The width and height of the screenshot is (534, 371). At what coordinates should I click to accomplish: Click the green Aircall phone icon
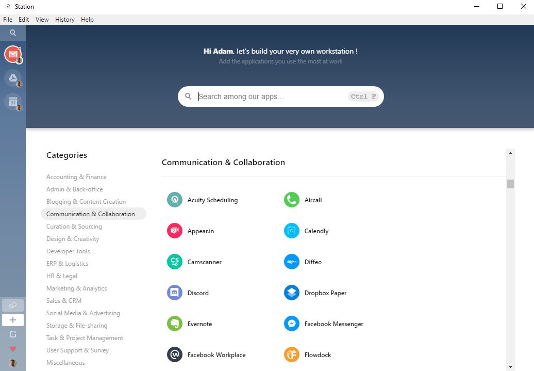click(x=292, y=200)
